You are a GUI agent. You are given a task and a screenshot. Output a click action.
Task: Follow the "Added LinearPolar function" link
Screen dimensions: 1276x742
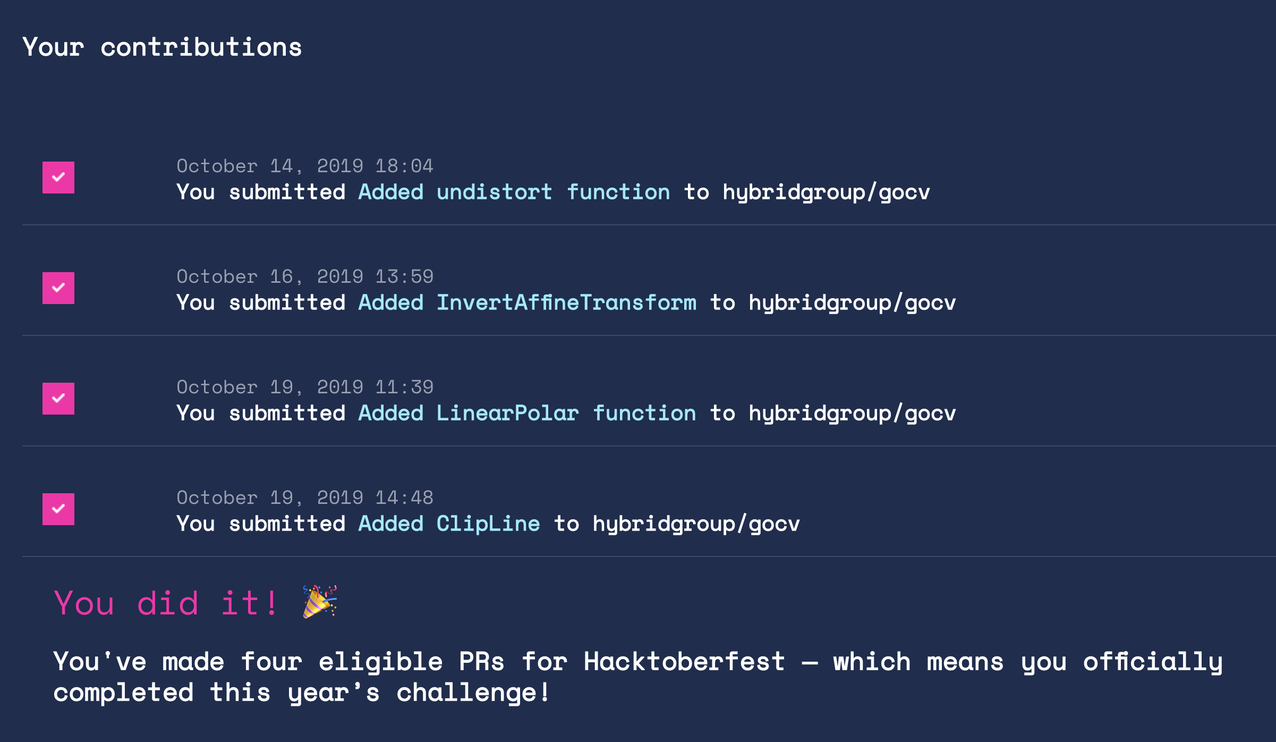pos(527,414)
